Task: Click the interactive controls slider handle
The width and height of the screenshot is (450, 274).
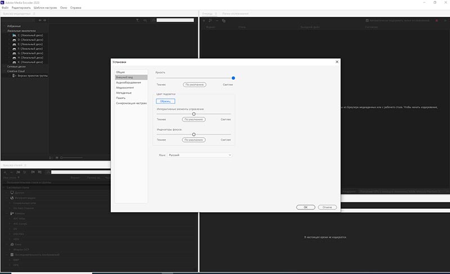Action: pyautogui.click(x=193, y=114)
